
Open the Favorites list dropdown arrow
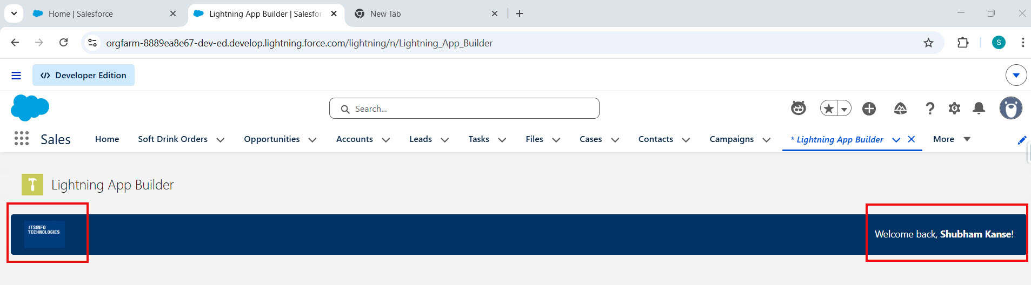click(844, 108)
